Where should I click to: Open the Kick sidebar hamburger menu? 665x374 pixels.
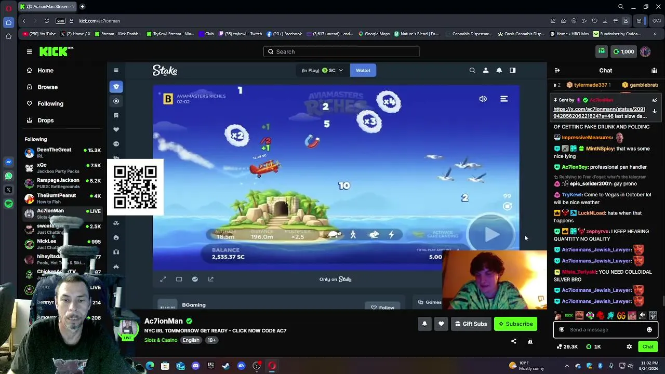[x=30, y=51]
